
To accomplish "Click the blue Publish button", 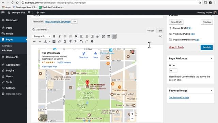I will coord(207,47).
